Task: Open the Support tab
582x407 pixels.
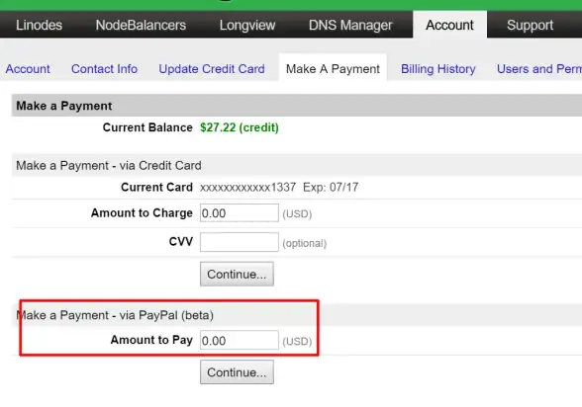Action: [531, 25]
